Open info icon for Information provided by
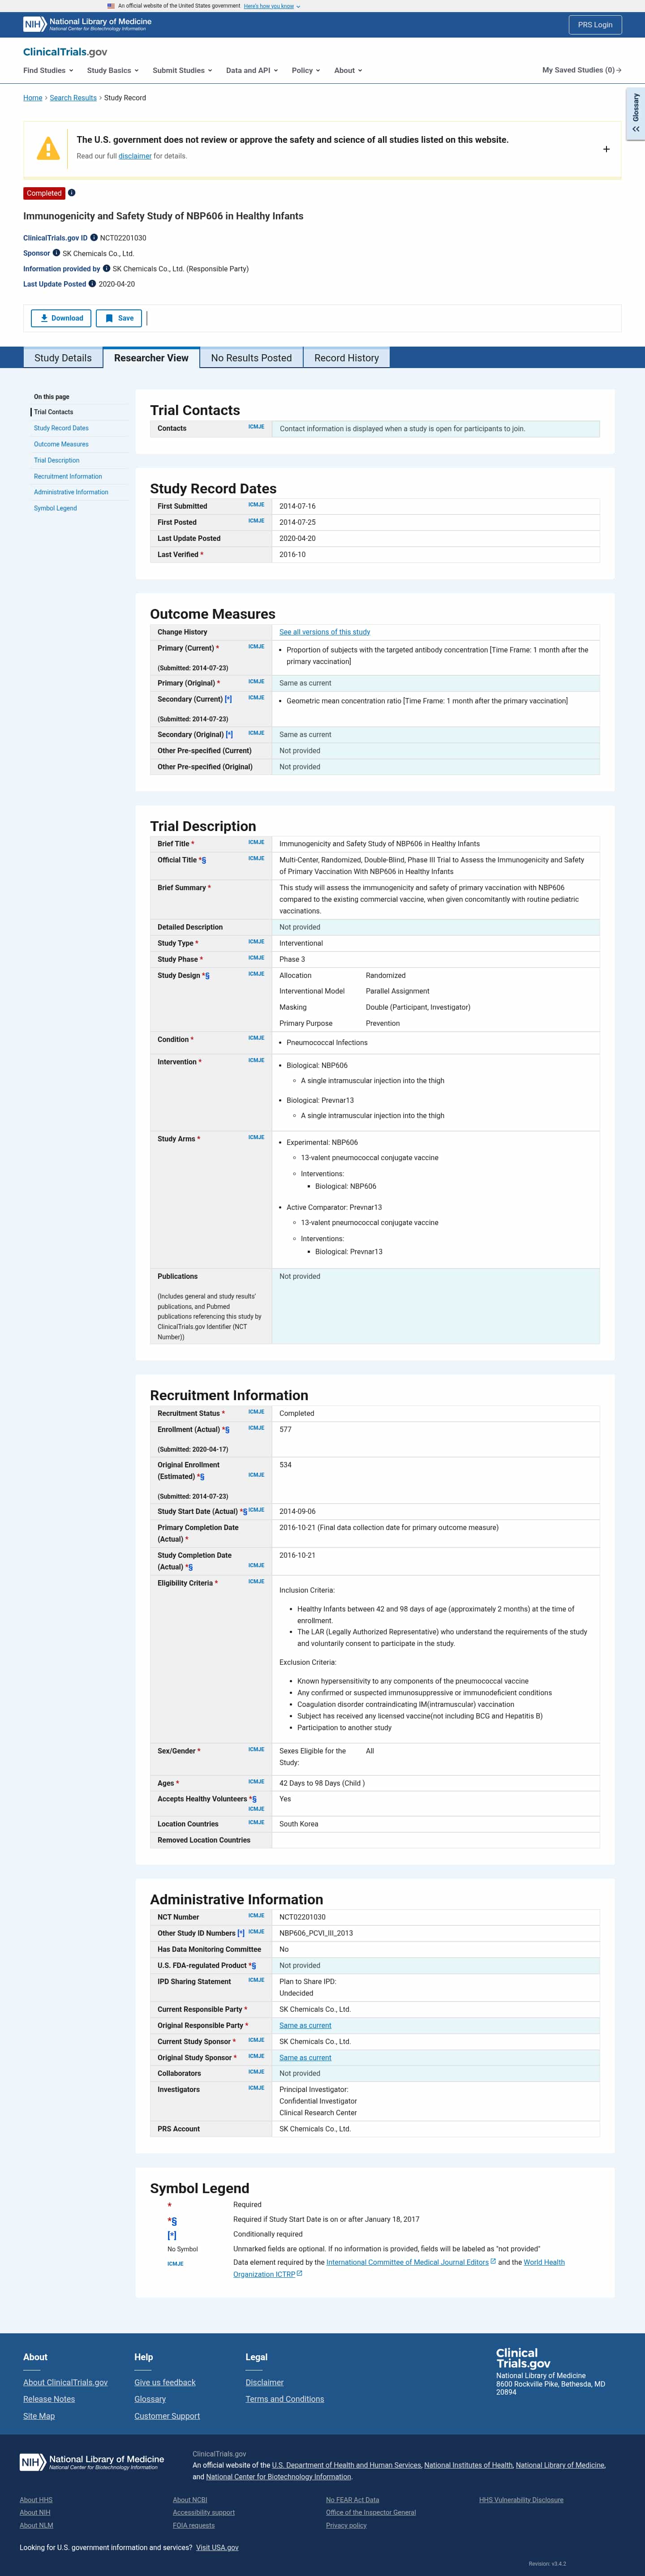The width and height of the screenshot is (645, 2576). pyautogui.click(x=106, y=268)
